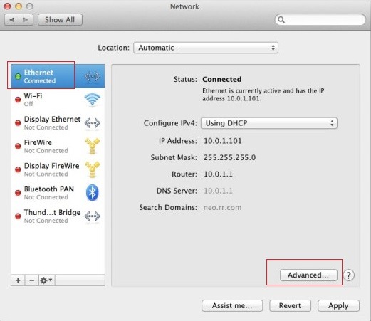The width and height of the screenshot is (371, 321).
Task: Open the gear action menu
Action: [x=46, y=280]
